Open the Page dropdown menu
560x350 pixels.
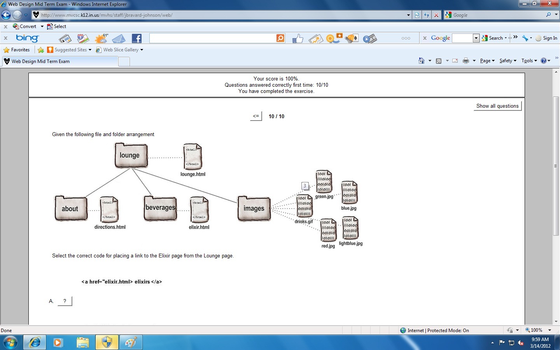click(x=487, y=61)
